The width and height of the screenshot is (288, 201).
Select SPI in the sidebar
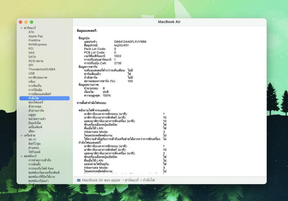(31, 65)
